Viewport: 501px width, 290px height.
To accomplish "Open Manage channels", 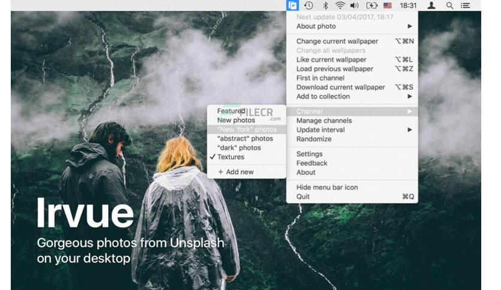I will pos(352,120).
